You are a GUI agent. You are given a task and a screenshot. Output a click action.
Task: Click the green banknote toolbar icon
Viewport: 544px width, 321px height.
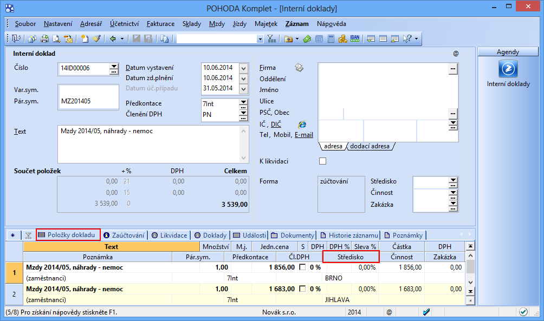[x=307, y=39]
